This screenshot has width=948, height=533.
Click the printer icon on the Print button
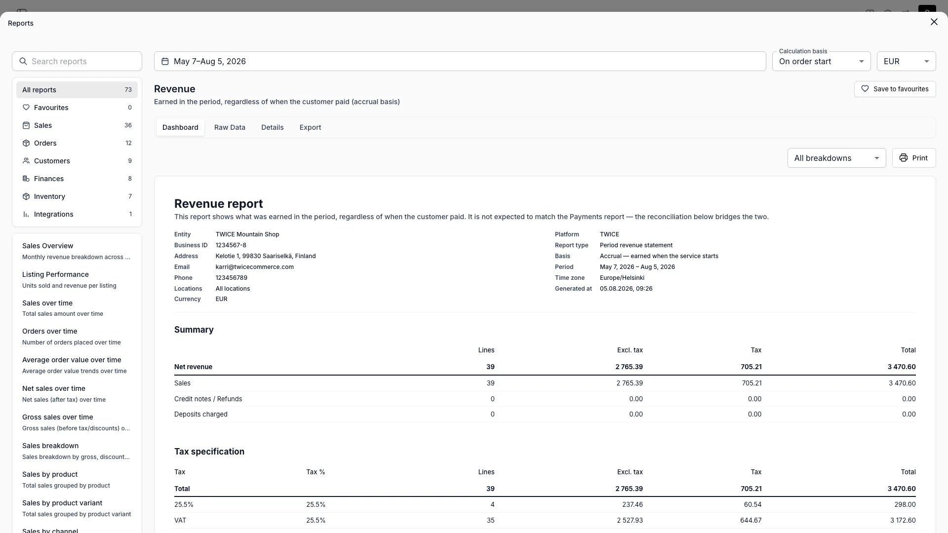[904, 158]
